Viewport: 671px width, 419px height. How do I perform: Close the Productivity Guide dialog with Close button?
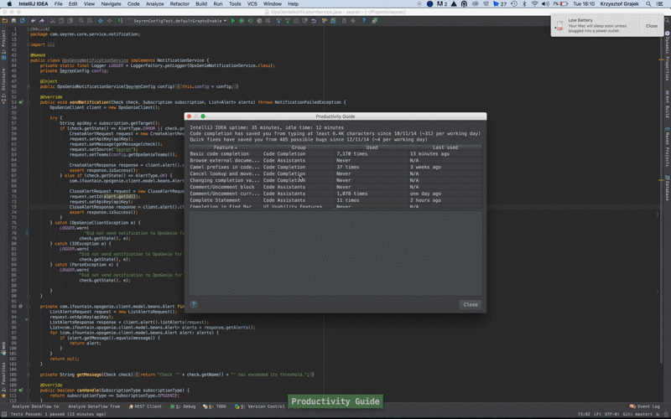click(x=471, y=304)
